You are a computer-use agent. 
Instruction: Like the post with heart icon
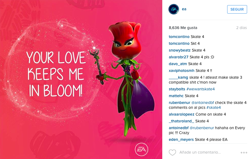172,152
